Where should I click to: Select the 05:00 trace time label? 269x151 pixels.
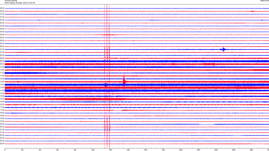click(2, 38)
